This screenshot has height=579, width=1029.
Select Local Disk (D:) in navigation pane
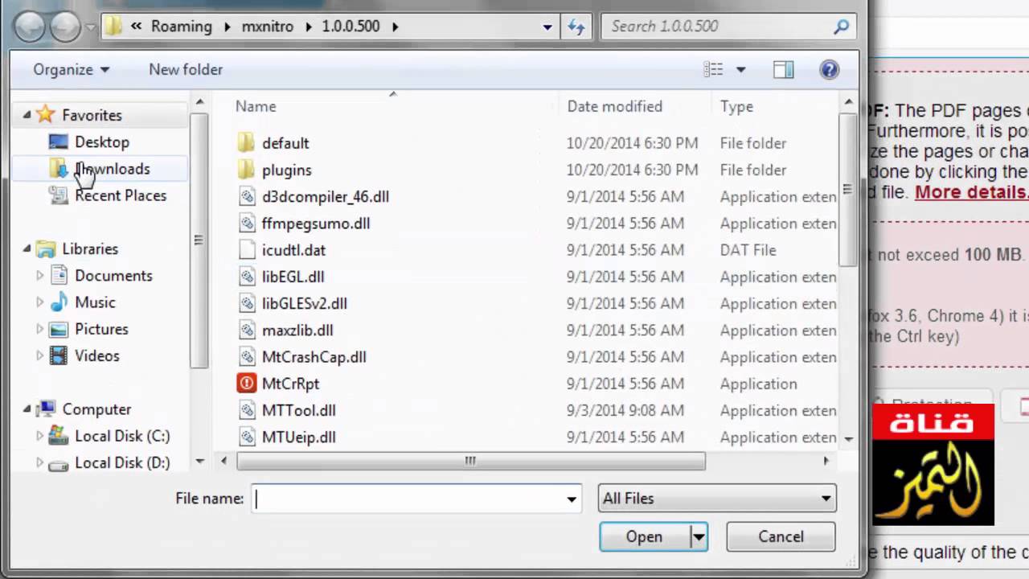coord(122,462)
